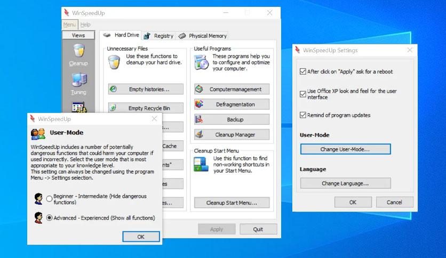Click the Views sidebar header

pyautogui.click(x=78, y=35)
